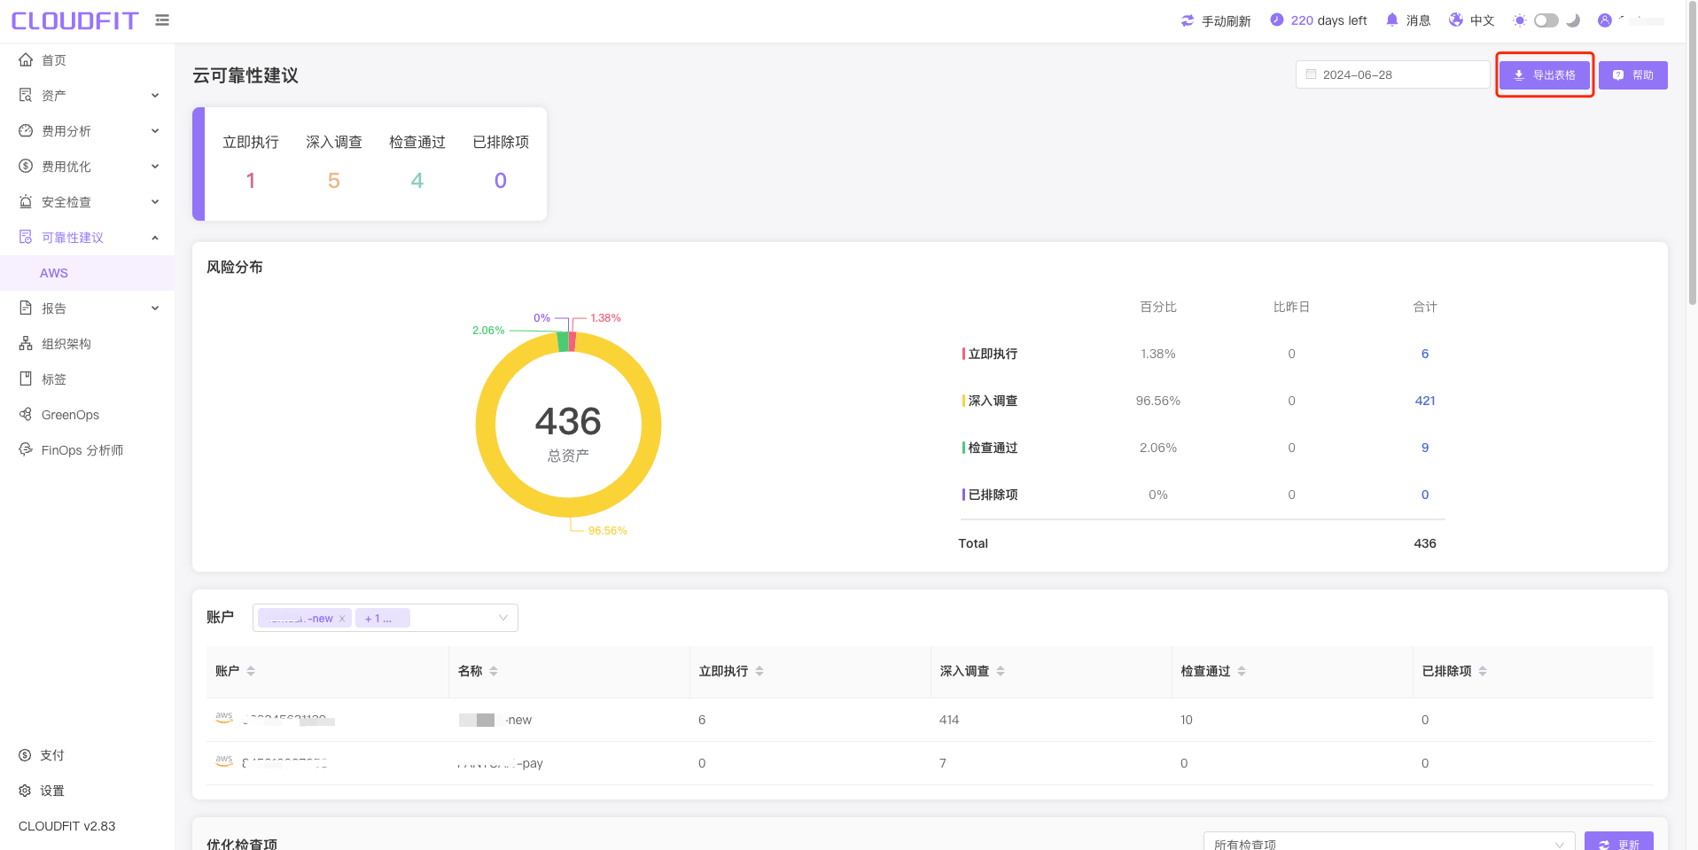This screenshot has width=1698, height=850.
Task: Click the 220 days left indicator
Action: pos(1319,20)
